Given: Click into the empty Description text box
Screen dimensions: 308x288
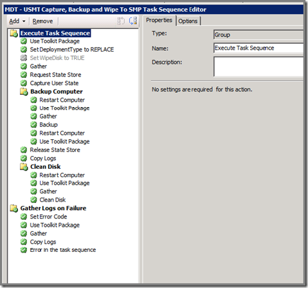Looking at the screenshot, I should pos(258,66).
